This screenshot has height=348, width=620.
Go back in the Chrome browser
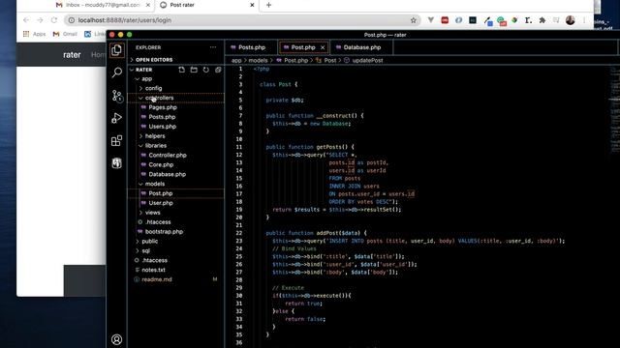[26, 20]
